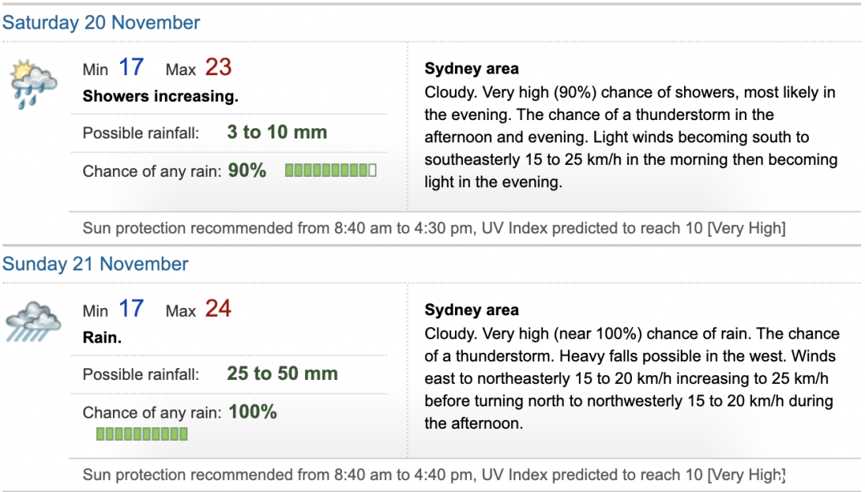Click the Sunday 100% rain chance bar

[x=142, y=434]
